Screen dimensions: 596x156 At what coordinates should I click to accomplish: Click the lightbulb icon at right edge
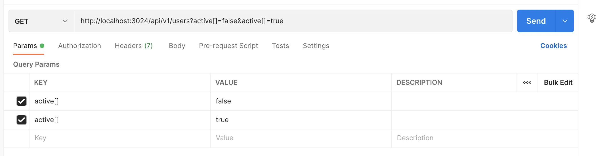tap(591, 18)
